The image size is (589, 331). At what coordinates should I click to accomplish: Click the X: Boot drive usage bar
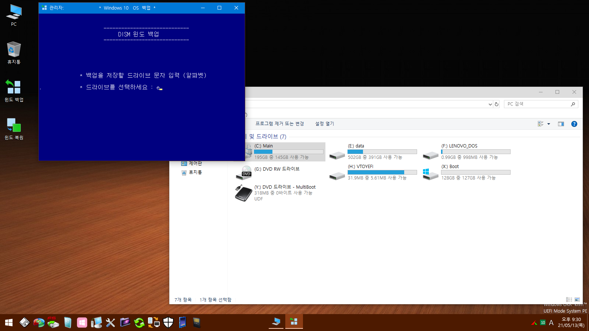(476, 172)
